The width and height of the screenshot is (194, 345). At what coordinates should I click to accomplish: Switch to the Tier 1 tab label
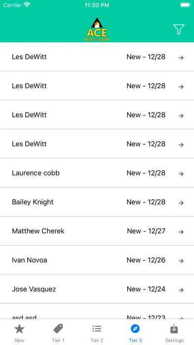[58, 340]
